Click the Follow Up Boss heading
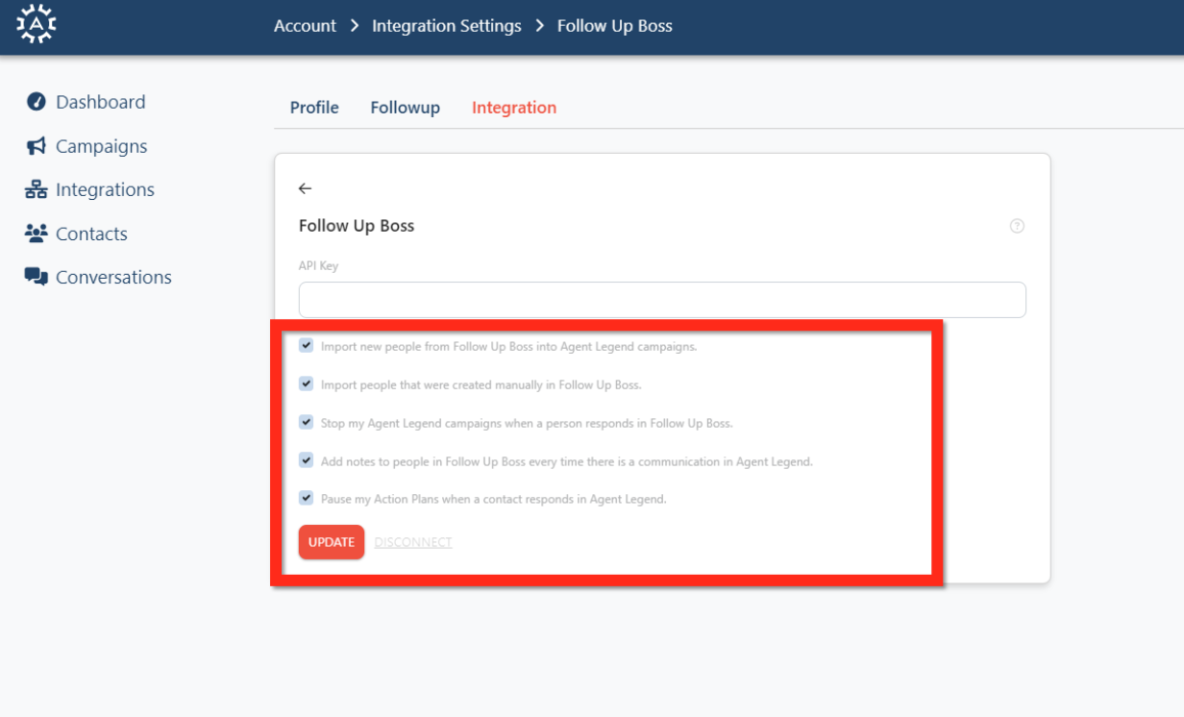The image size is (1184, 717). (x=357, y=226)
